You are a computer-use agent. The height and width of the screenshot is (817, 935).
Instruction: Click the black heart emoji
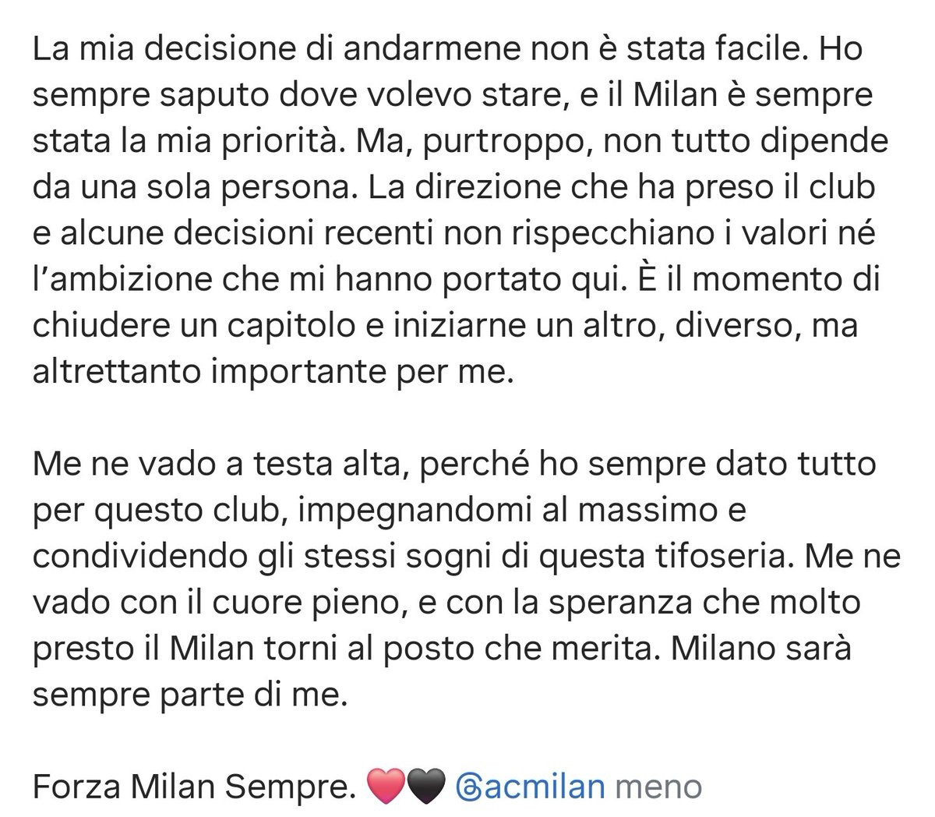coord(425,786)
